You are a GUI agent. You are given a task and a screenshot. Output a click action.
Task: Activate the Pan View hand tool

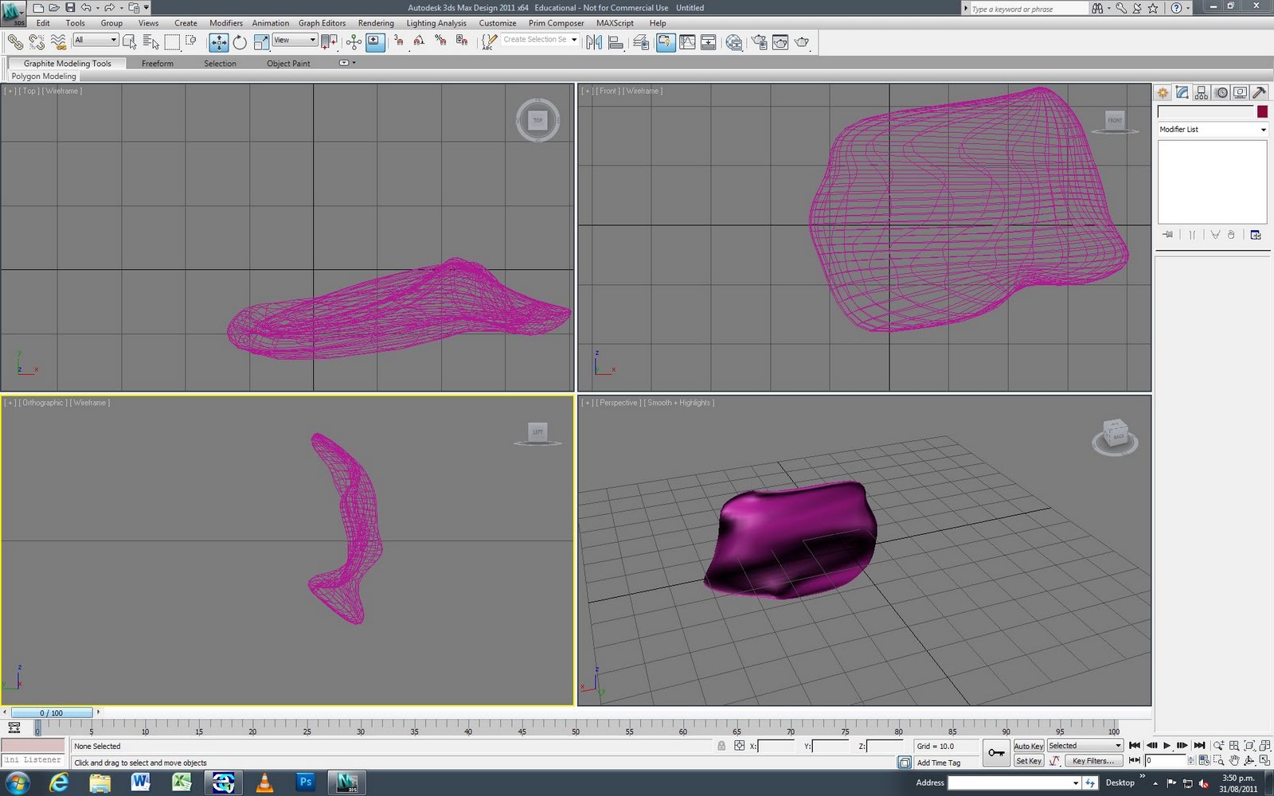(x=1234, y=760)
